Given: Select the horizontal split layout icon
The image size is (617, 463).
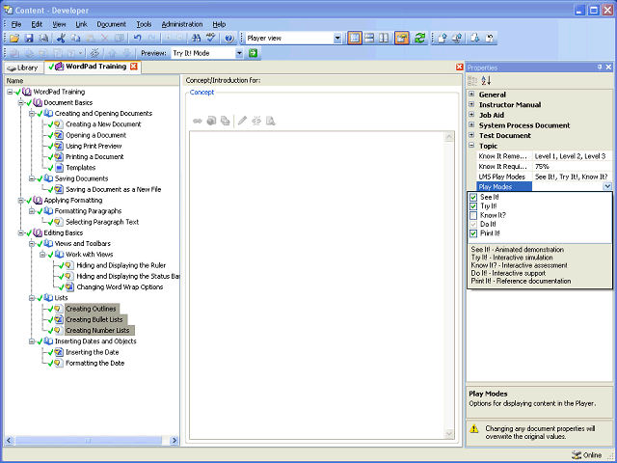Looking at the screenshot, I should tap(369, 39).
